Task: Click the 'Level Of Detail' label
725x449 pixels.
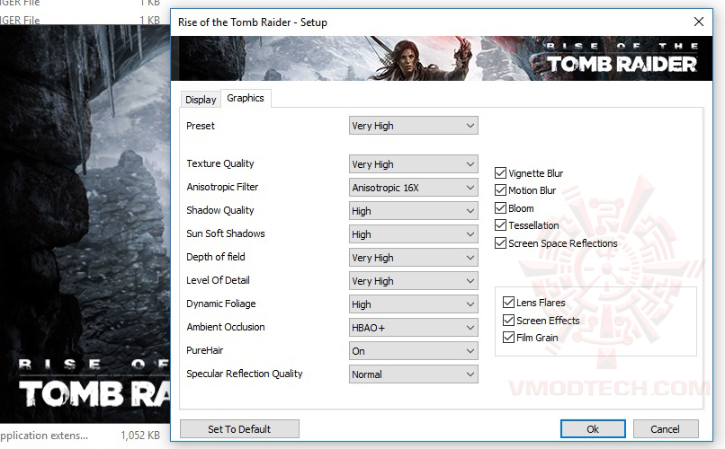Action: [x=218, y=280]
